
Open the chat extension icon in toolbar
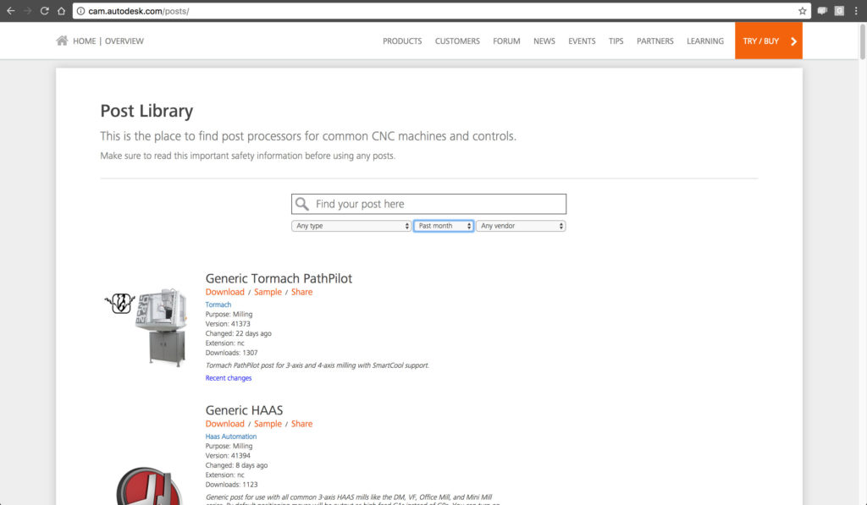(822, 11)
